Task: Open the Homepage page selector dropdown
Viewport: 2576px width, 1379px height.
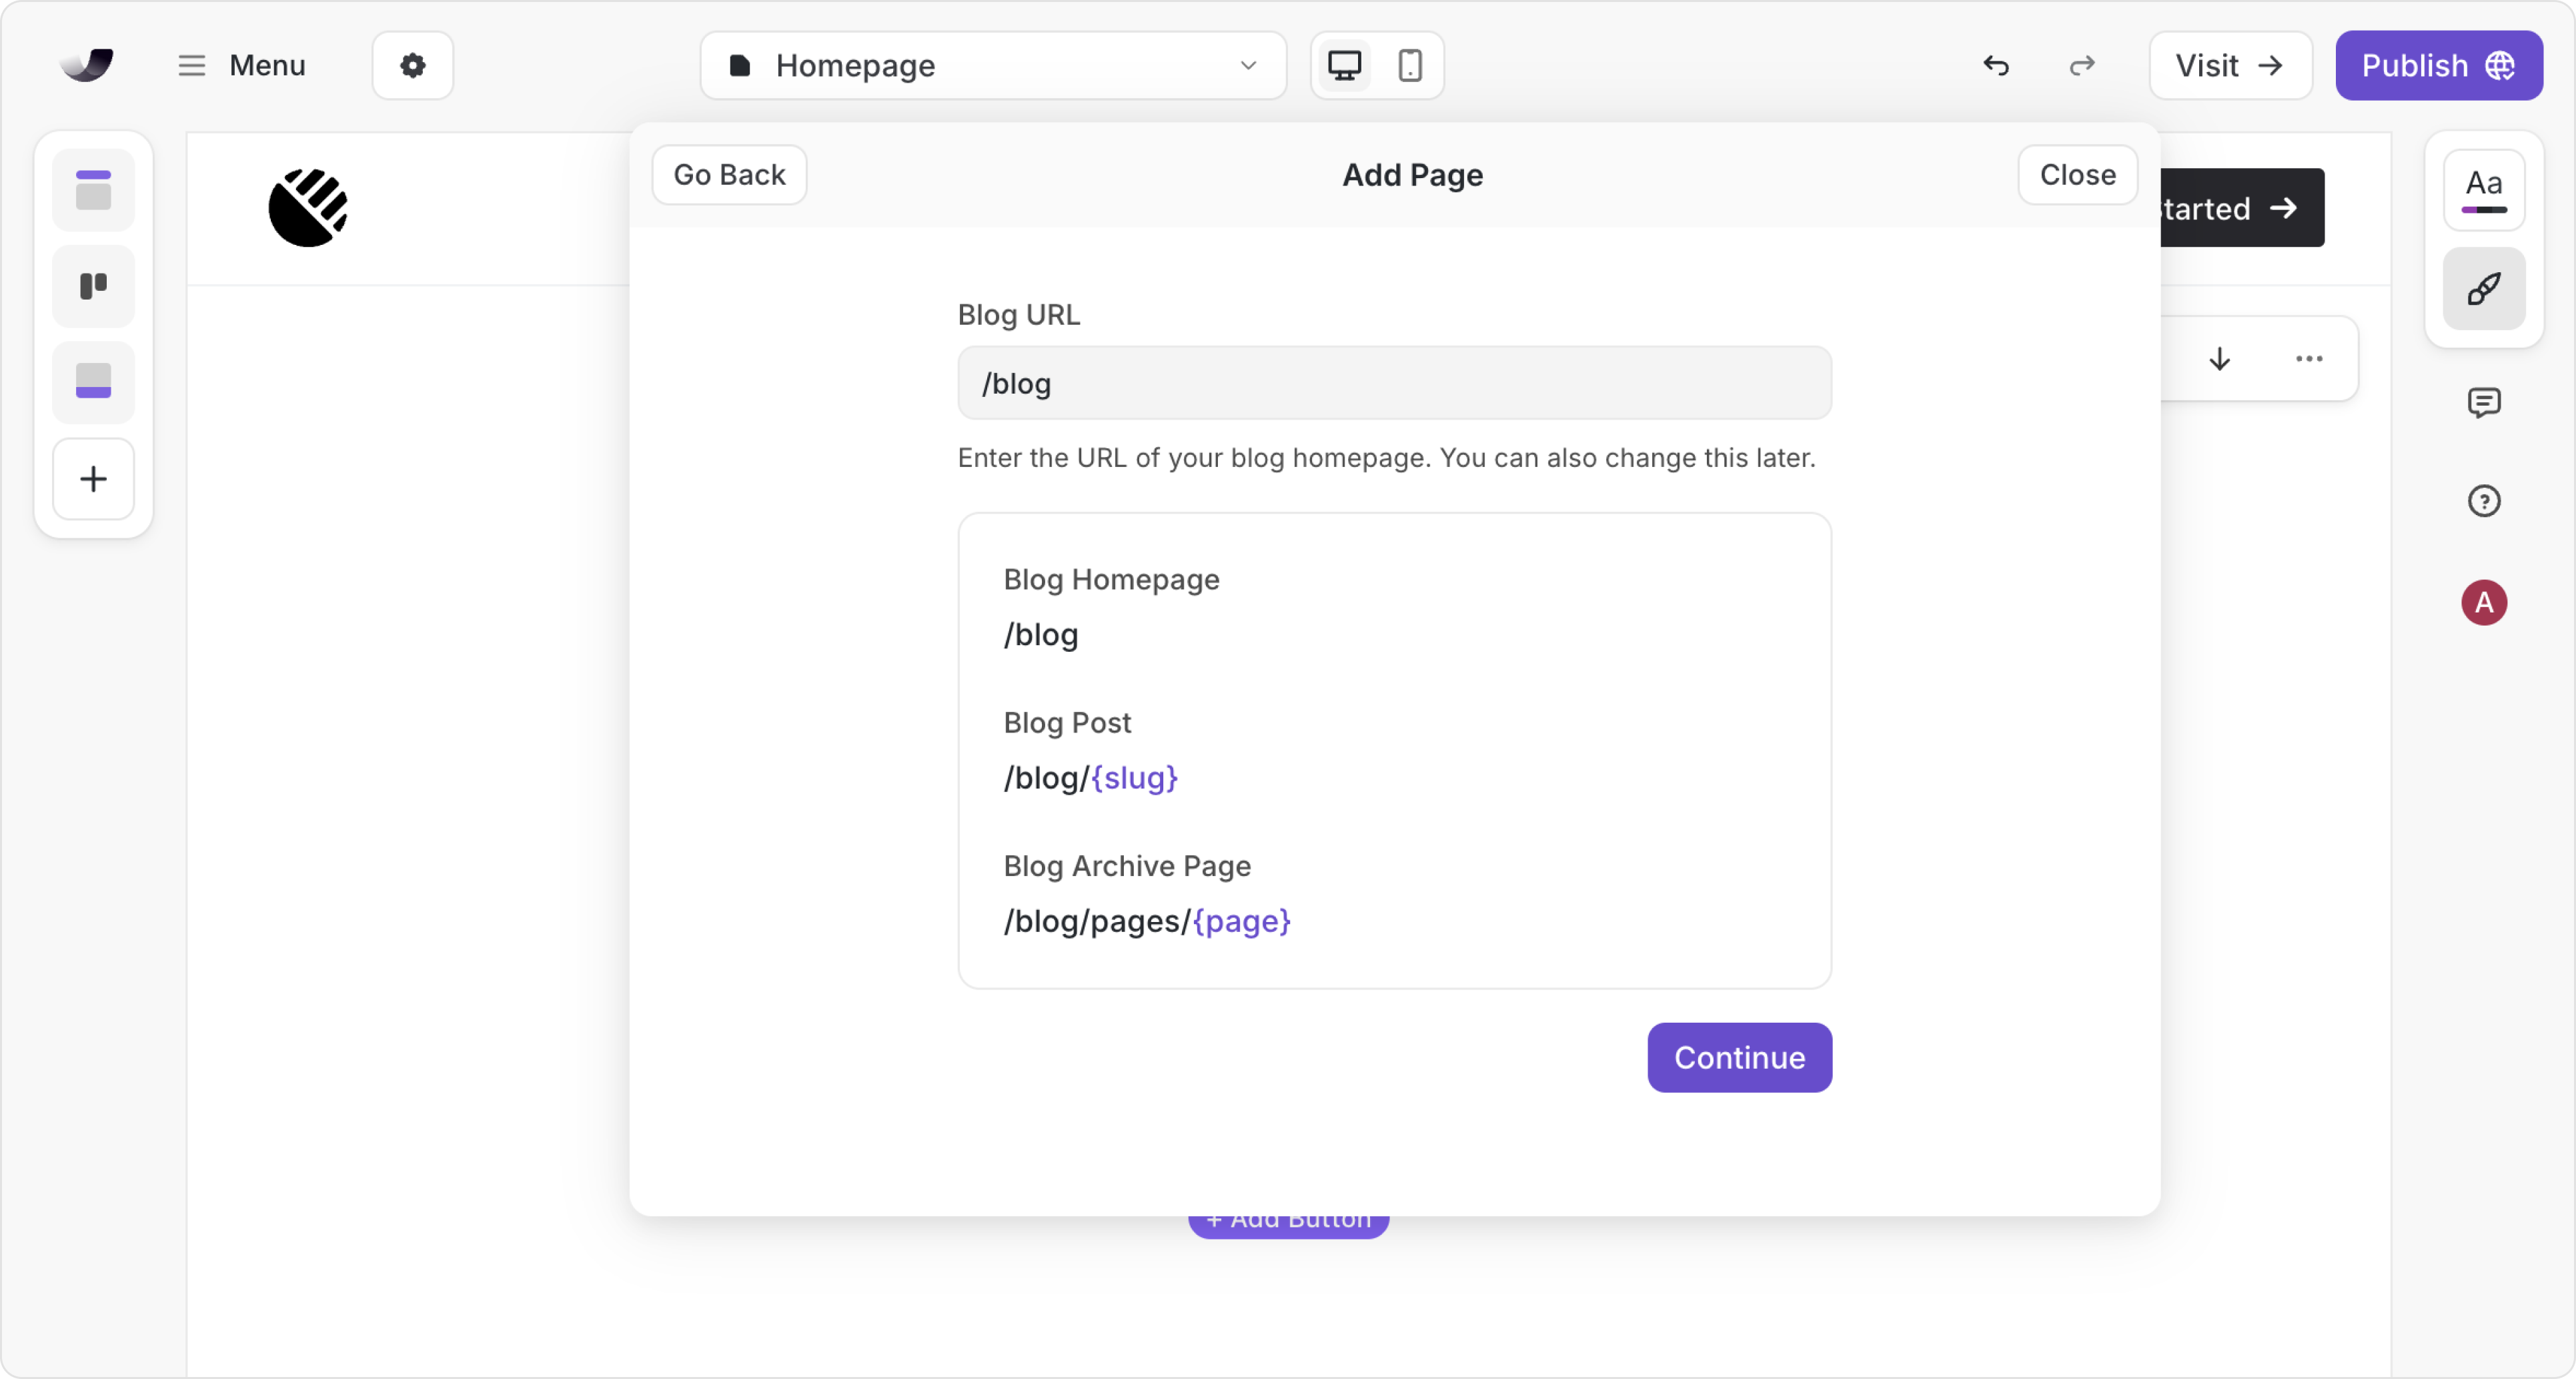Action: click(992, 66)
